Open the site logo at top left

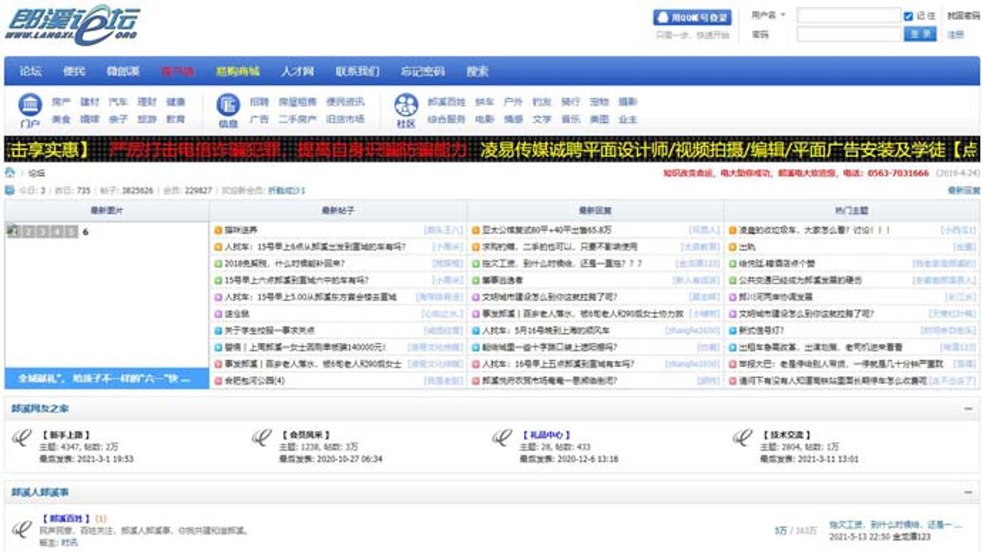72,23
